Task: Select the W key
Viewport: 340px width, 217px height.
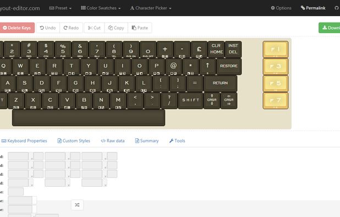Action: coord(20,67)
